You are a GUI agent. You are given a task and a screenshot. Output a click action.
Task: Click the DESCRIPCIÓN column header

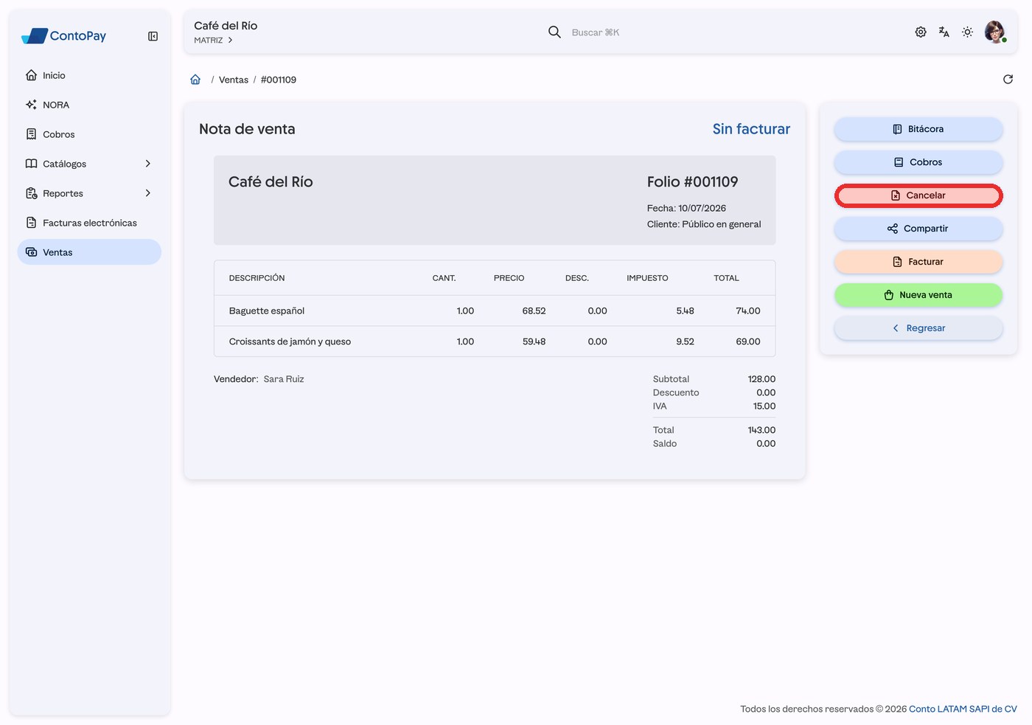coord(257,278)
